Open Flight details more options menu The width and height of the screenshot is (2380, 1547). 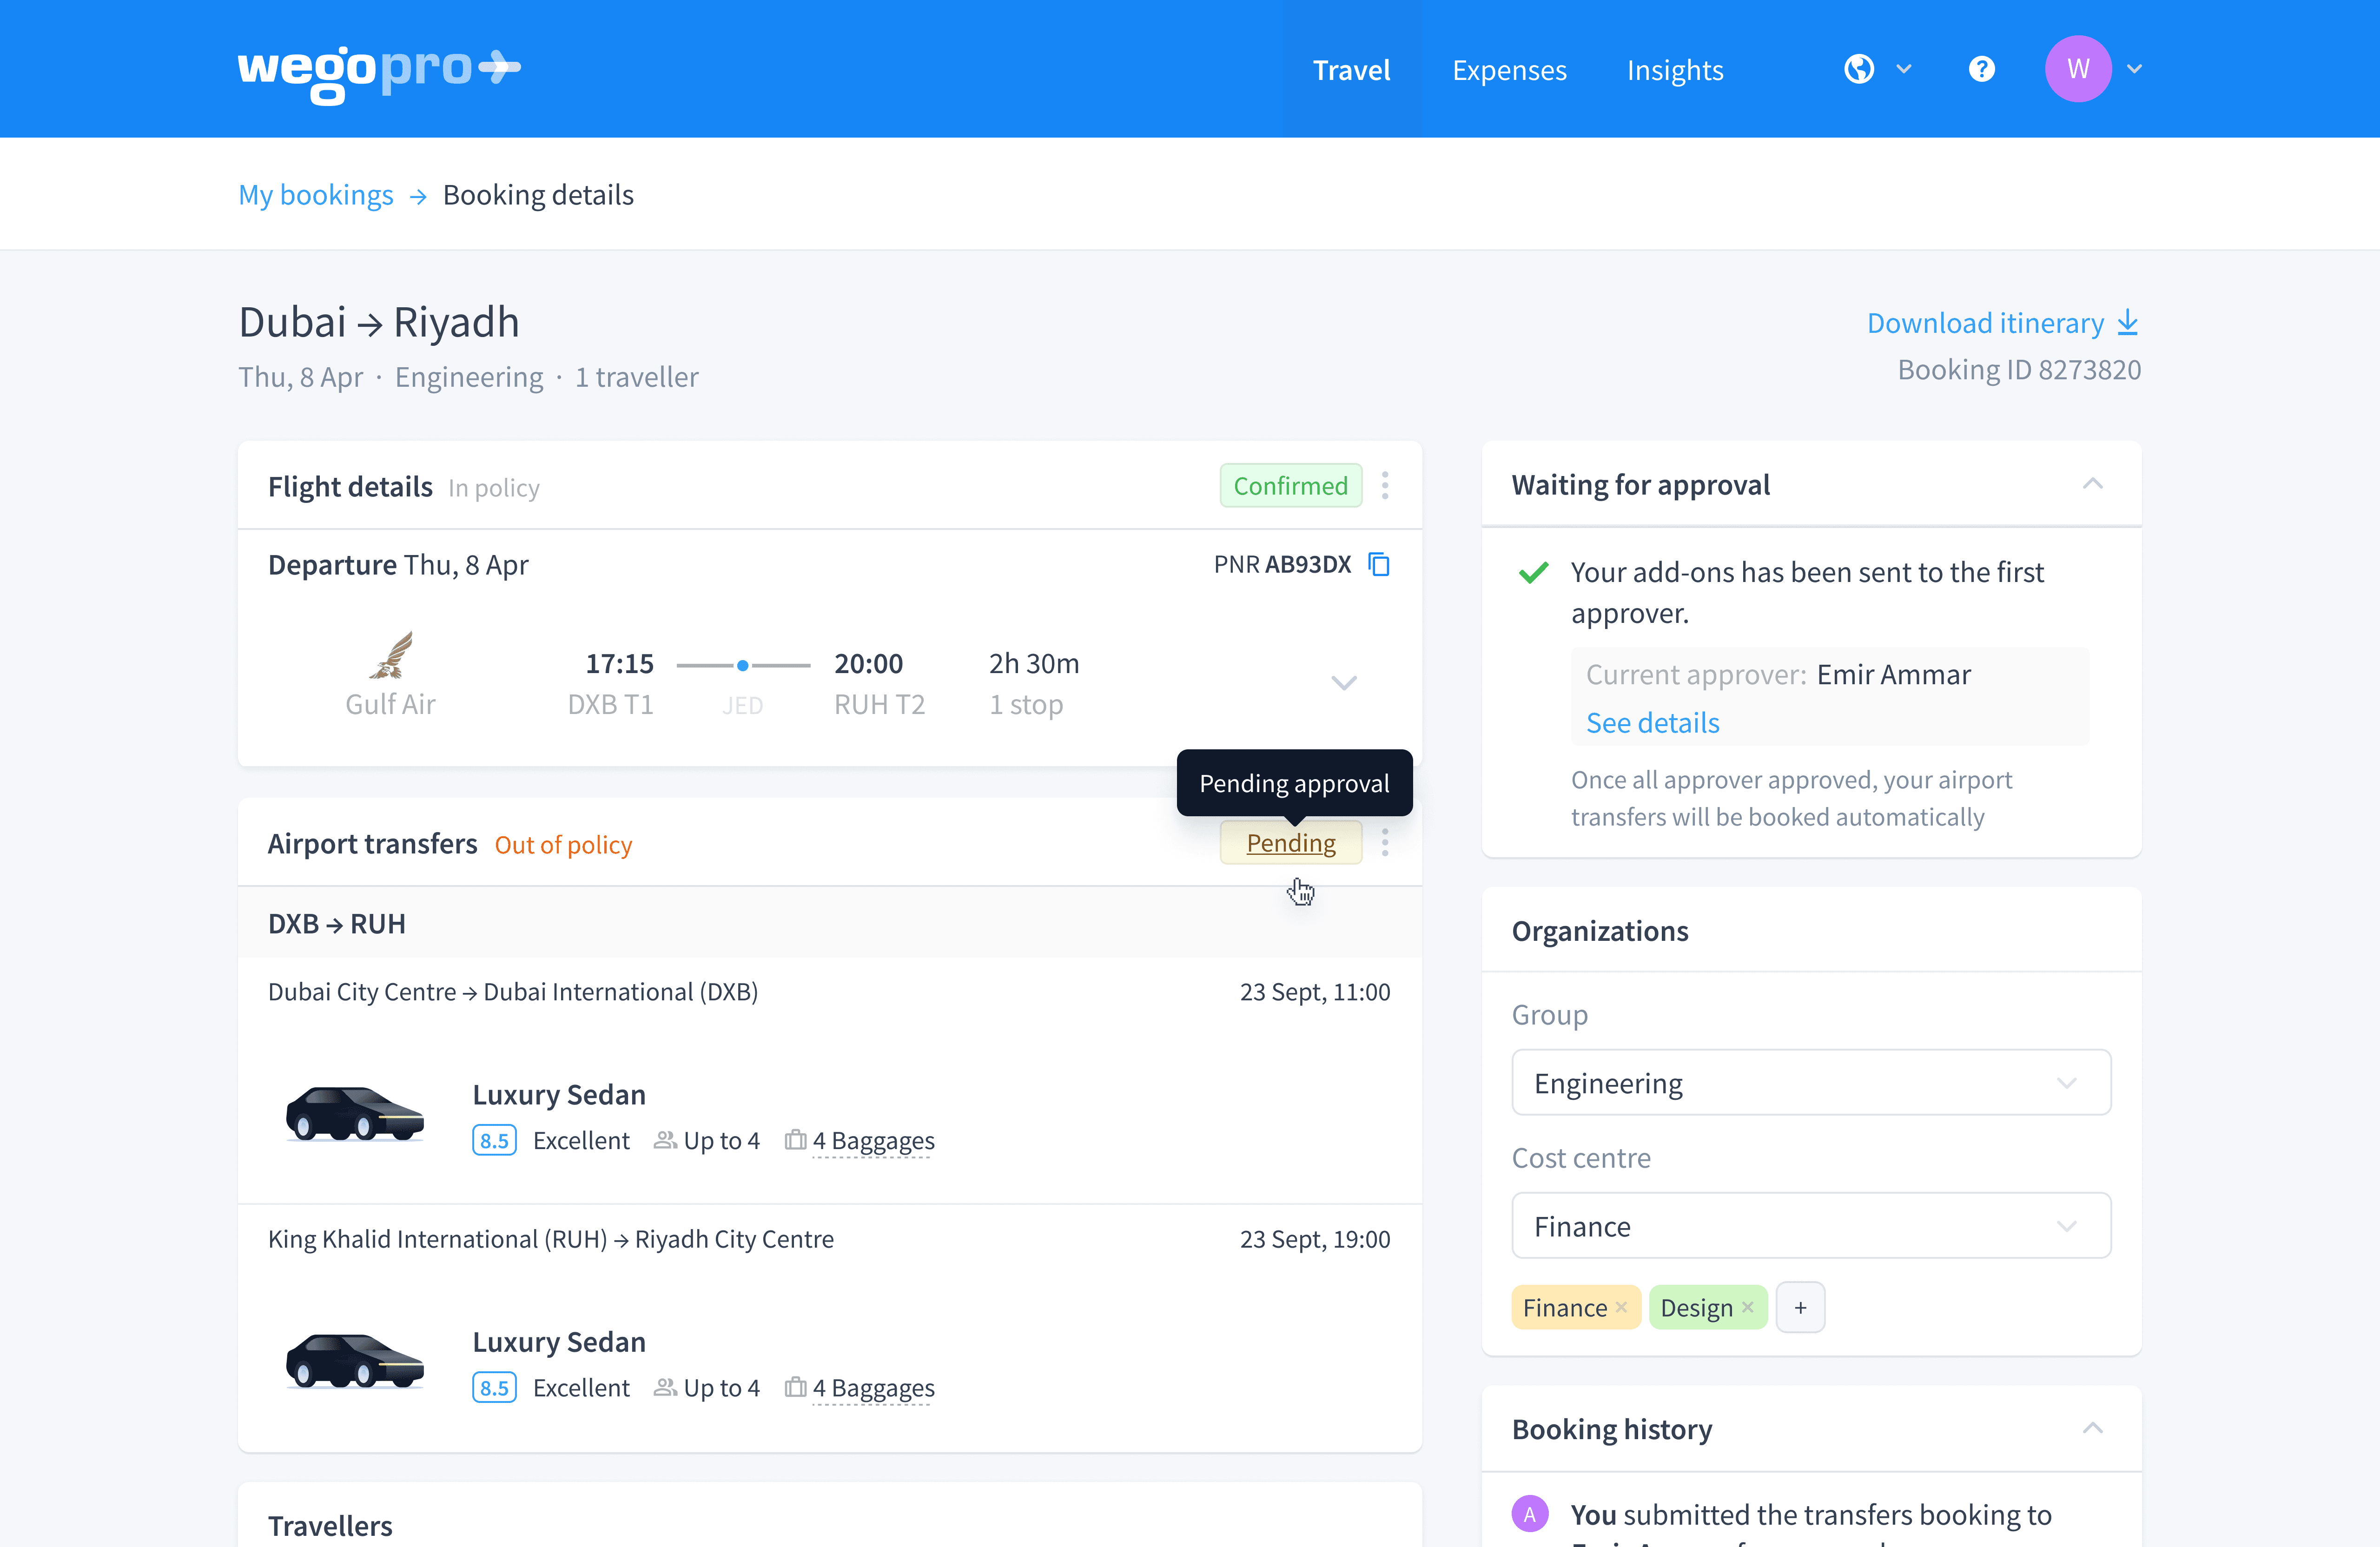[1385, 486]
